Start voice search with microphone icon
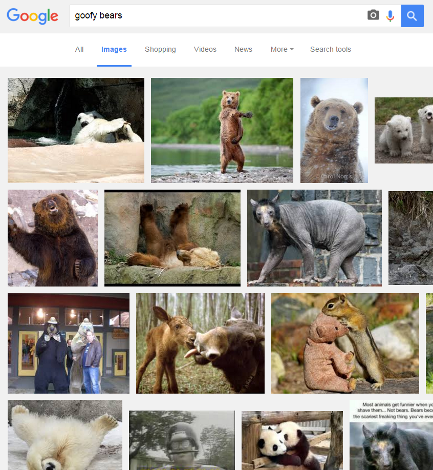 point(390,16)
